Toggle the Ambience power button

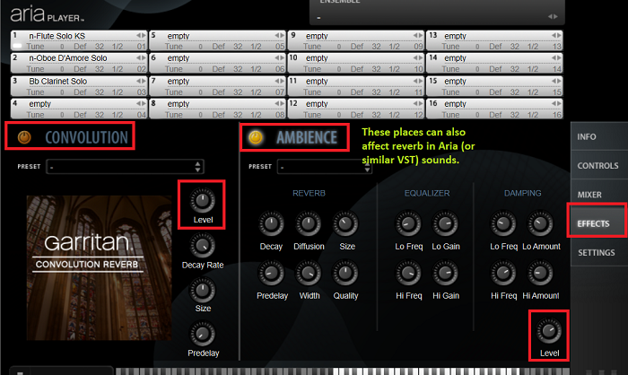[x=256, y=137]
